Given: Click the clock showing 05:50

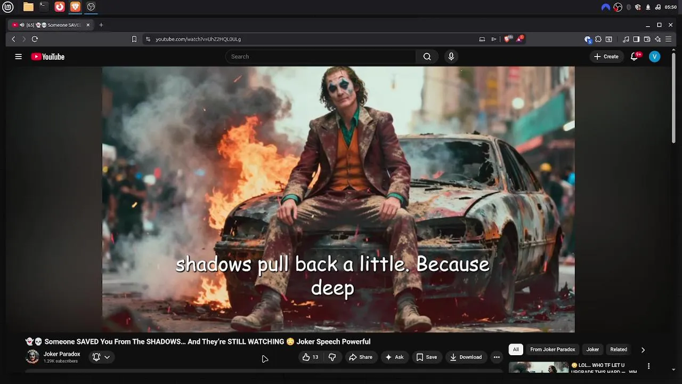Looking at the screenshot, I should coord(671,7).
